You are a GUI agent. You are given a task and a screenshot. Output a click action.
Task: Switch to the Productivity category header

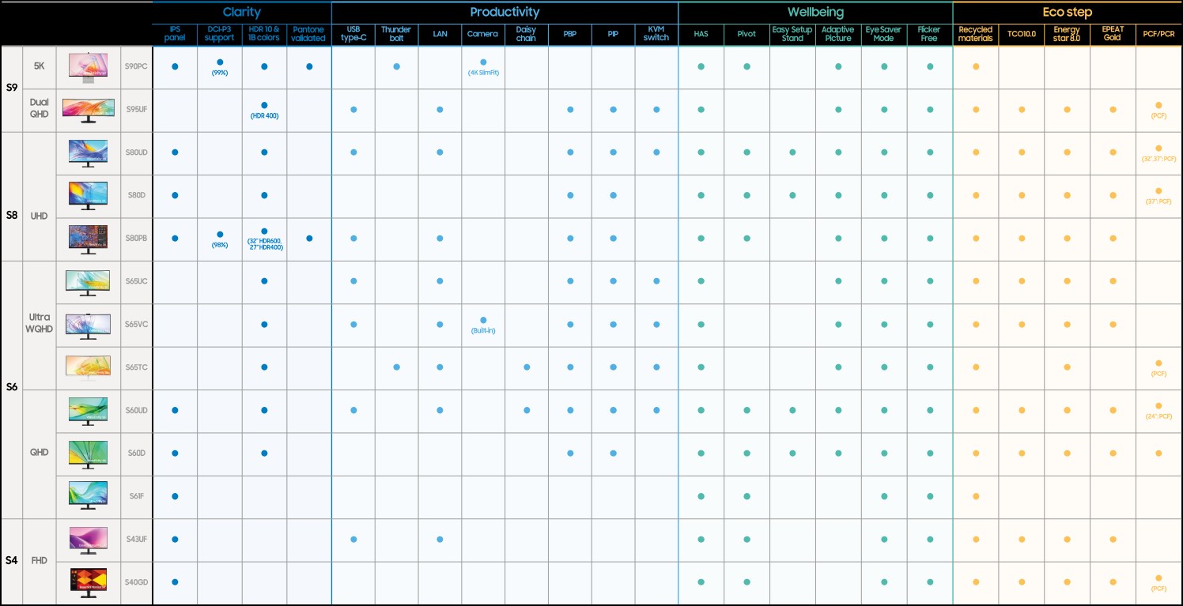pos(505,12)
